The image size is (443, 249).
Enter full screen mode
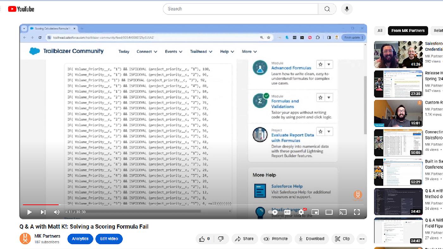pyautogui.click(x=357, y=212)
